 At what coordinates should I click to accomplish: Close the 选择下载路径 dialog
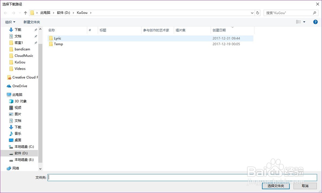317,4
